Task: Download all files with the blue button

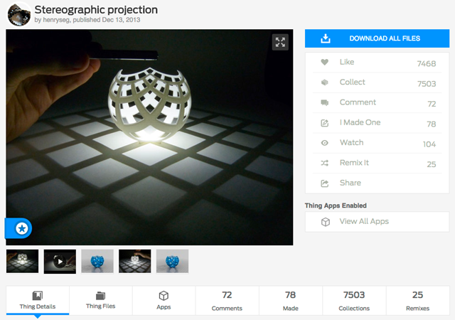Action: pos(377,38)
